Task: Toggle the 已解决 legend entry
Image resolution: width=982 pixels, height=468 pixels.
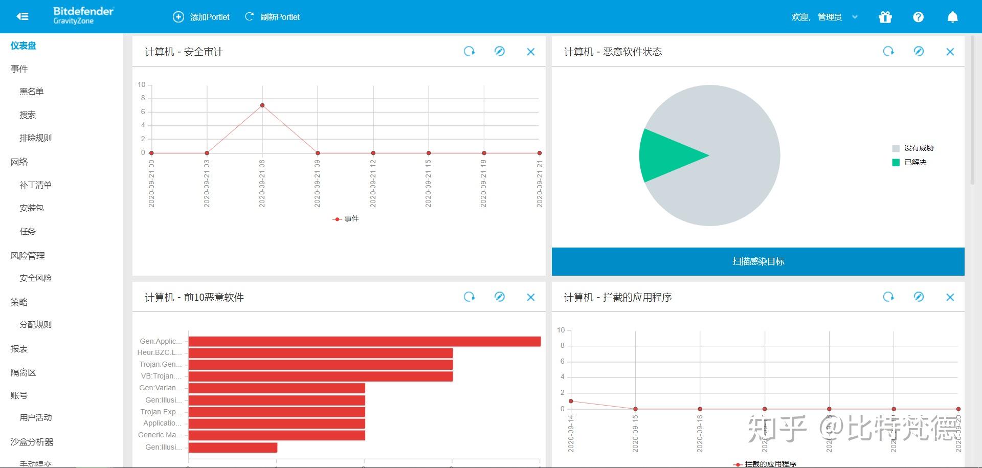Action: tap(915, 162)
